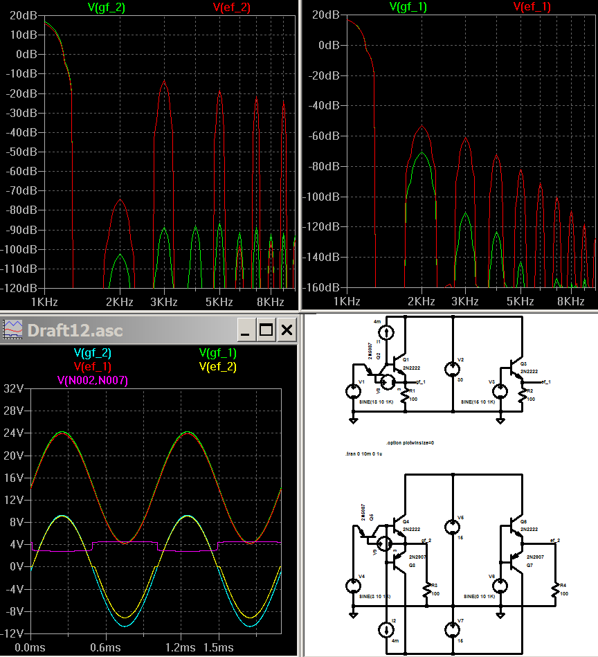Select the V3 sine voltage source symbol
Viewport: 598px width, 657px height.
(x=500, y=391)
